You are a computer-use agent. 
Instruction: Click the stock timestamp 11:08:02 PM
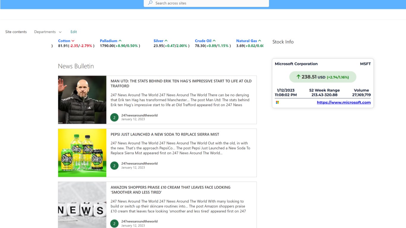[x=286, y=95]
